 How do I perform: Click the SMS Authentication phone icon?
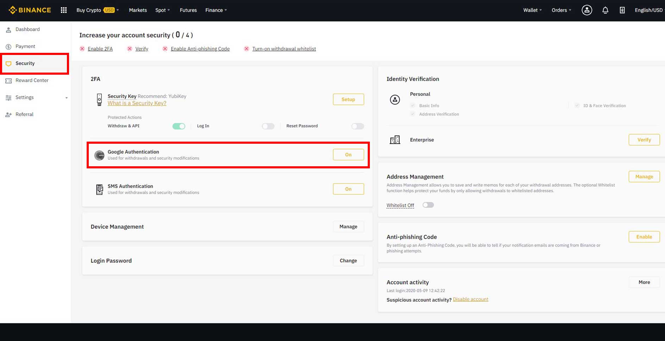[100, 190]
